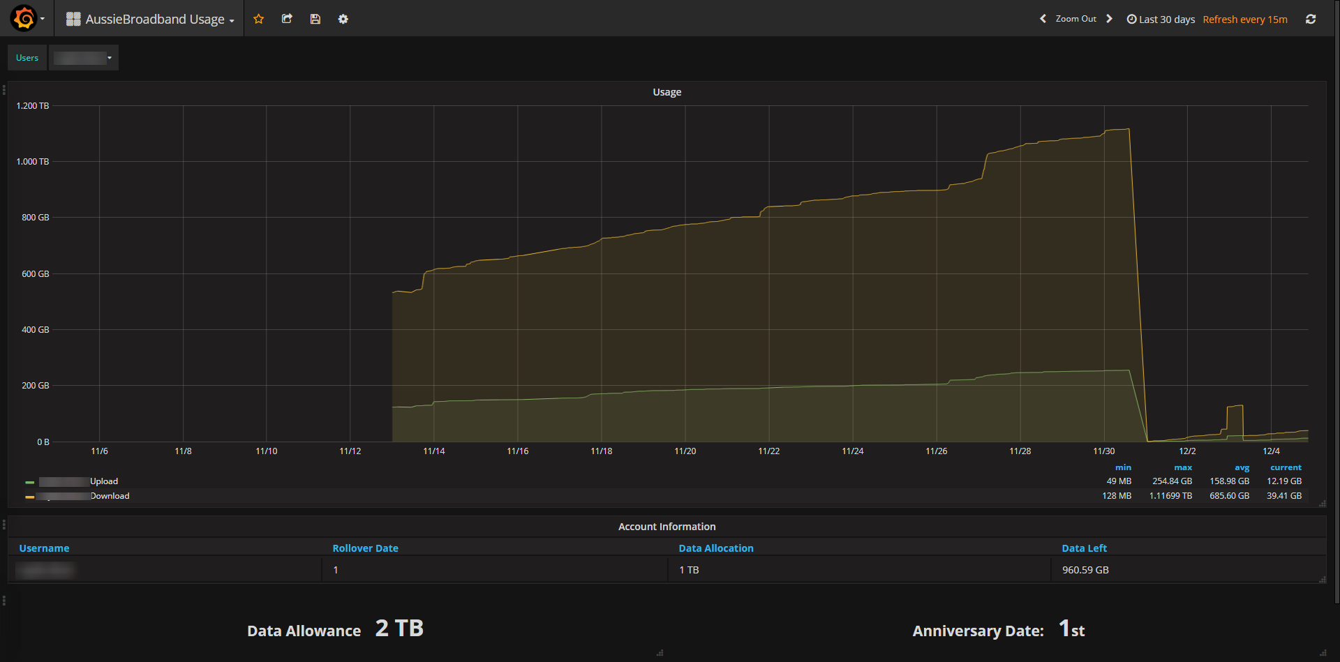Shift time range forward with right chevron
This screenshot has width=1340, height=662.
click(x=1109, y=19)
